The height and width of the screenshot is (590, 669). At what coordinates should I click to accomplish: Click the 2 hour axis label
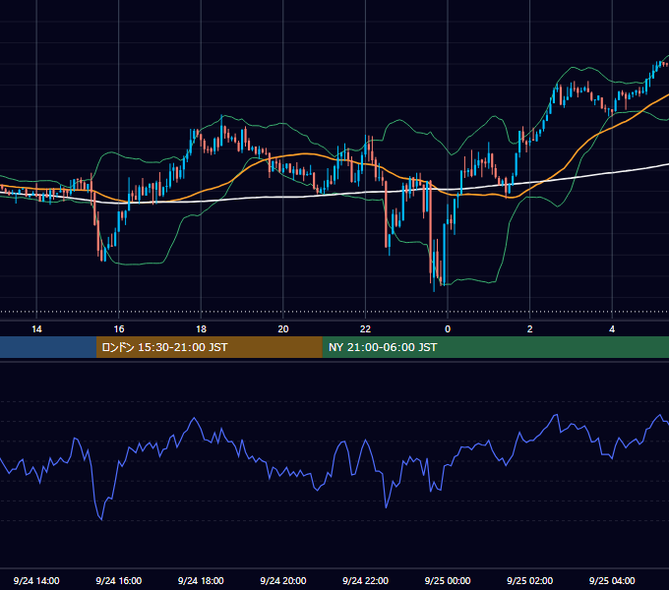pos(530,329)
